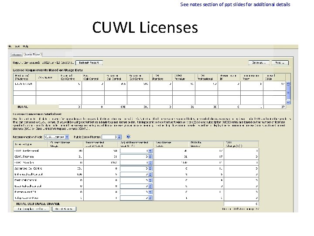Click the adjust count stepper for CUWL Professional

click(x=150, y=151)
